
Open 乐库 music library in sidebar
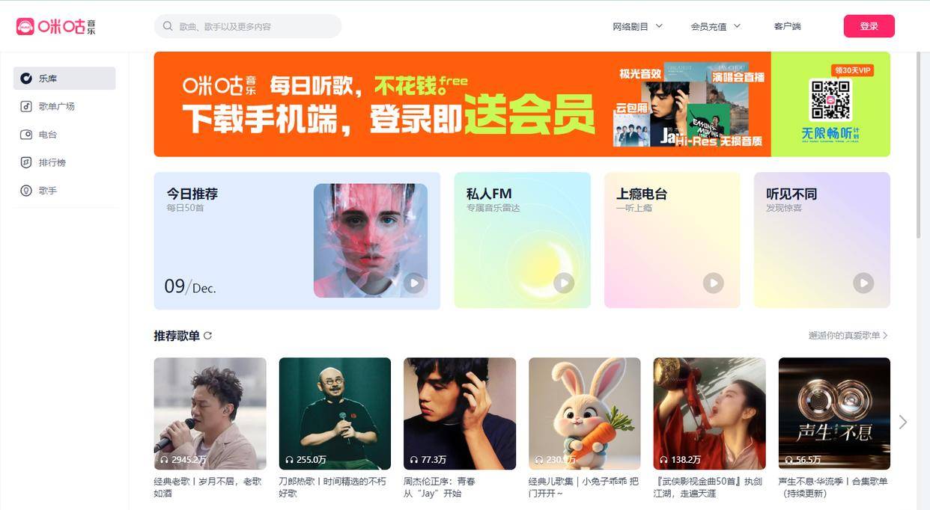click(x=64, y=78)
